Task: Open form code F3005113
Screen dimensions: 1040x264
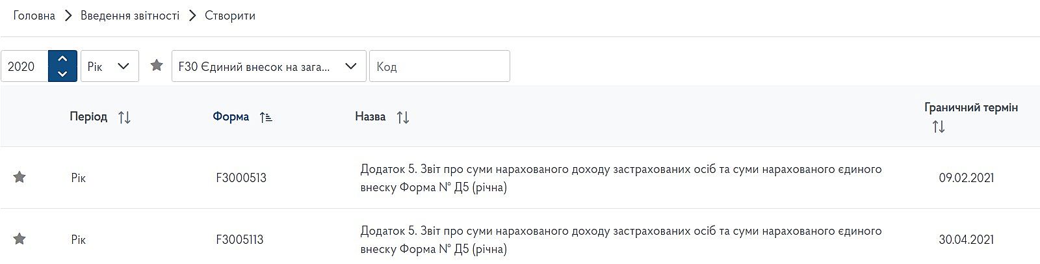Action: coord(240,240)
